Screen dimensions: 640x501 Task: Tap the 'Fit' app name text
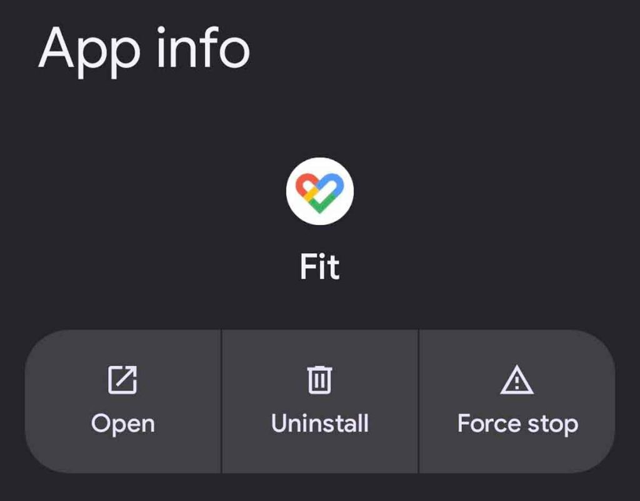[319, 267]
